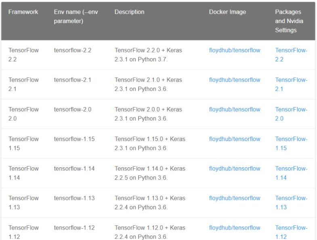The image size is (317, 240).
Task: Open the TensorFlow-1.15 packages link
Action: (x=291, y=143)
